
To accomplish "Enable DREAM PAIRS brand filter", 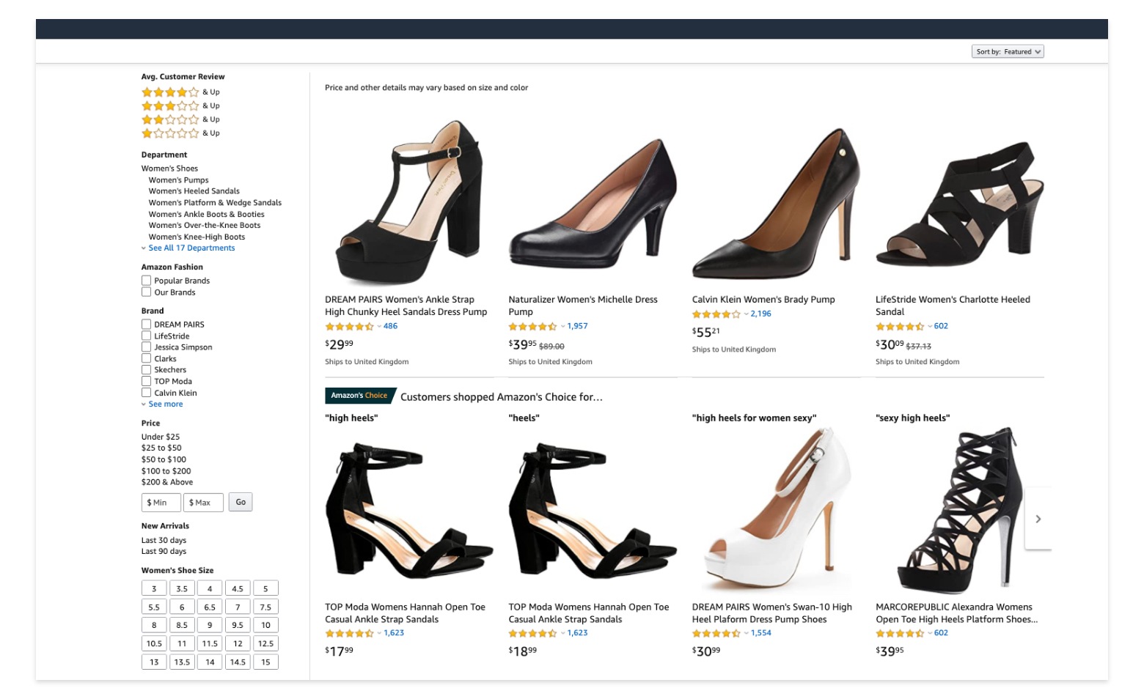I will [146, 325].
